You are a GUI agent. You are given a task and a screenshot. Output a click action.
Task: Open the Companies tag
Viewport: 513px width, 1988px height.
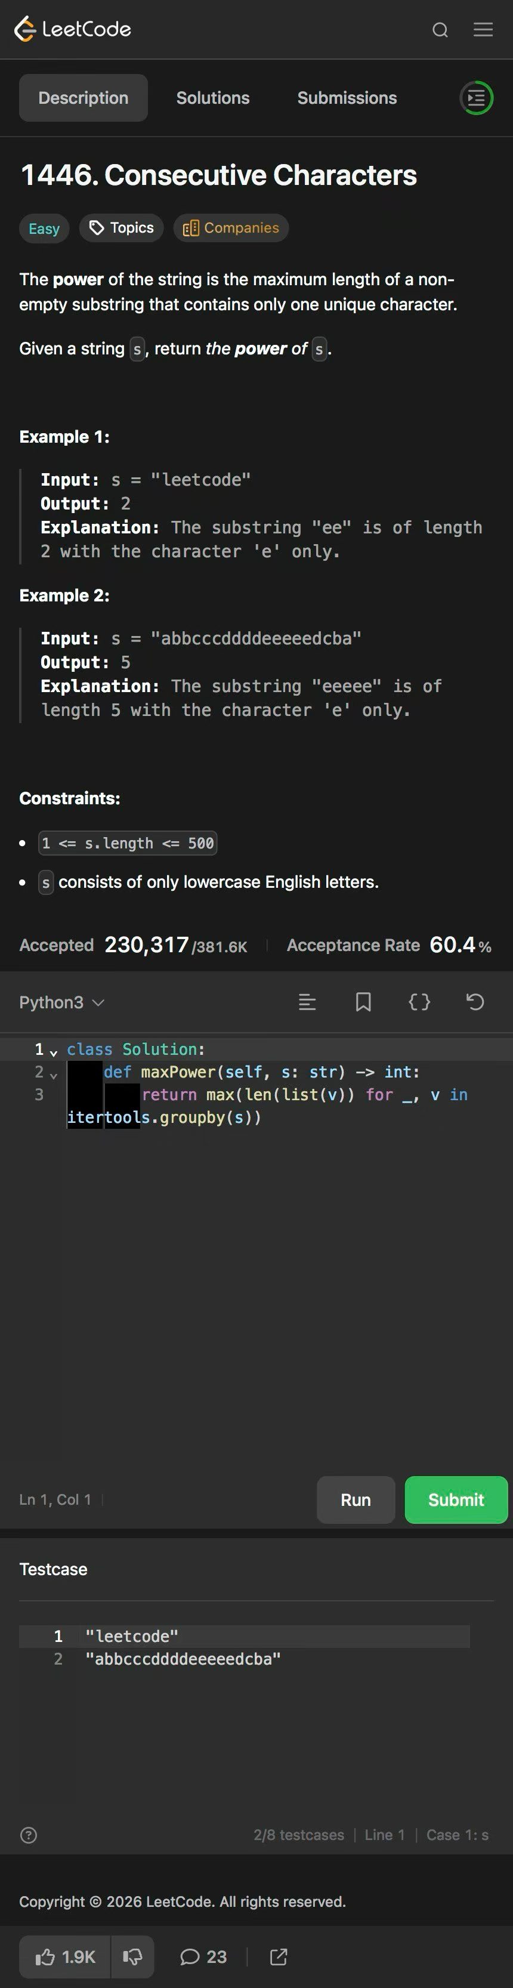pos(231,228)
